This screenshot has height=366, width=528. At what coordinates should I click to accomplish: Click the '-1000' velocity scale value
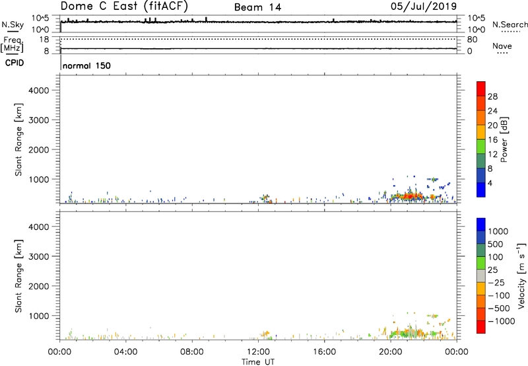502,321
